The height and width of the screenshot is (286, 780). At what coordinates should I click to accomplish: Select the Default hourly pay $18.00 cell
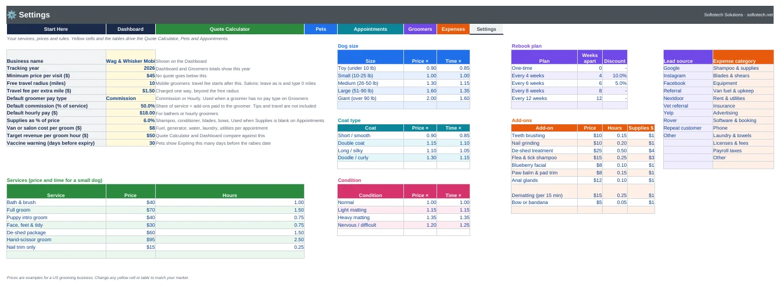pos(131,113)
